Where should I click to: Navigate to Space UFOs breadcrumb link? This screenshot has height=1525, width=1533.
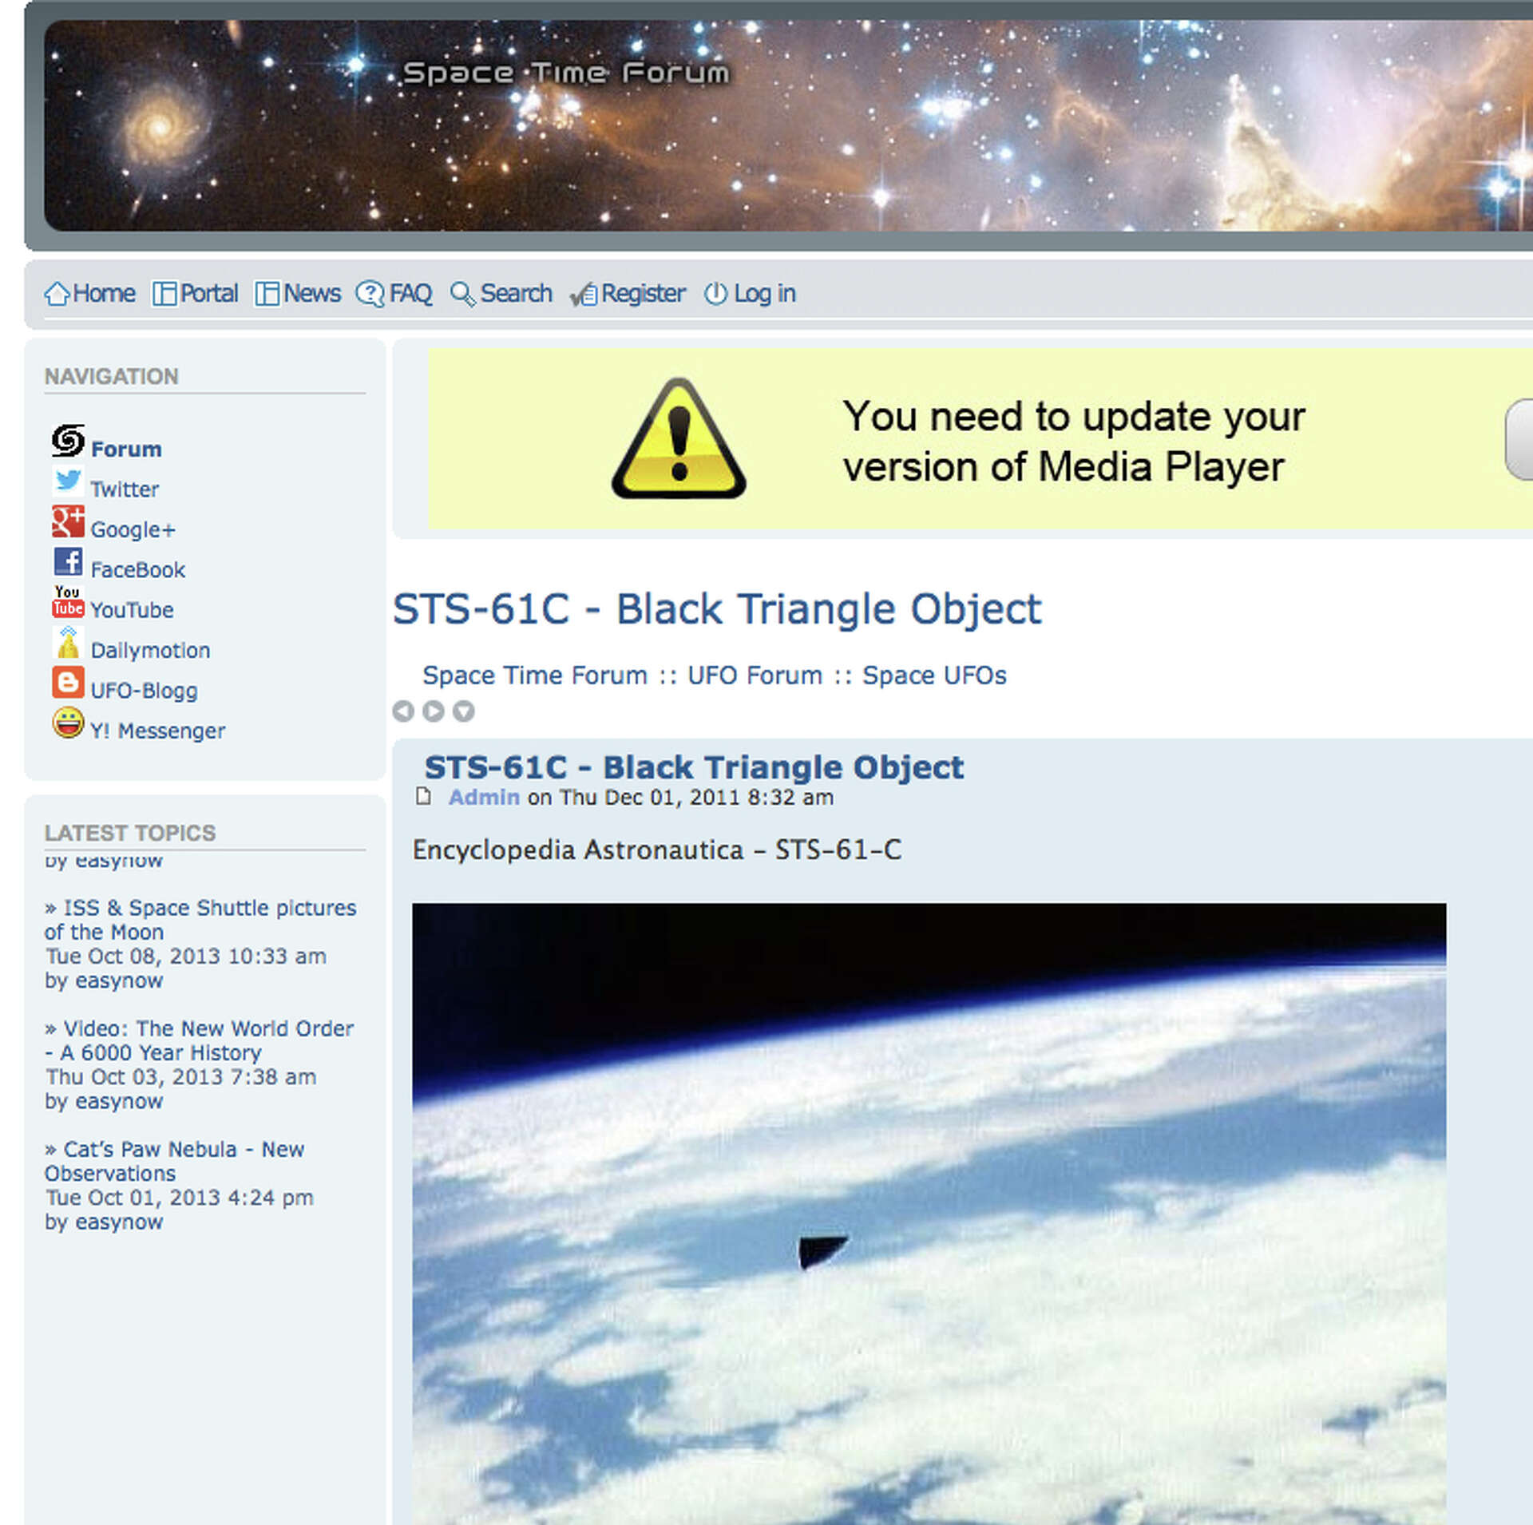click(934, 675)
